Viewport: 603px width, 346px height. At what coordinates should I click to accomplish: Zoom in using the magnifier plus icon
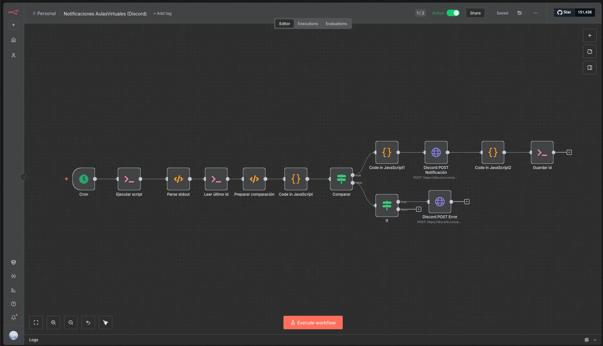[53, 323]
